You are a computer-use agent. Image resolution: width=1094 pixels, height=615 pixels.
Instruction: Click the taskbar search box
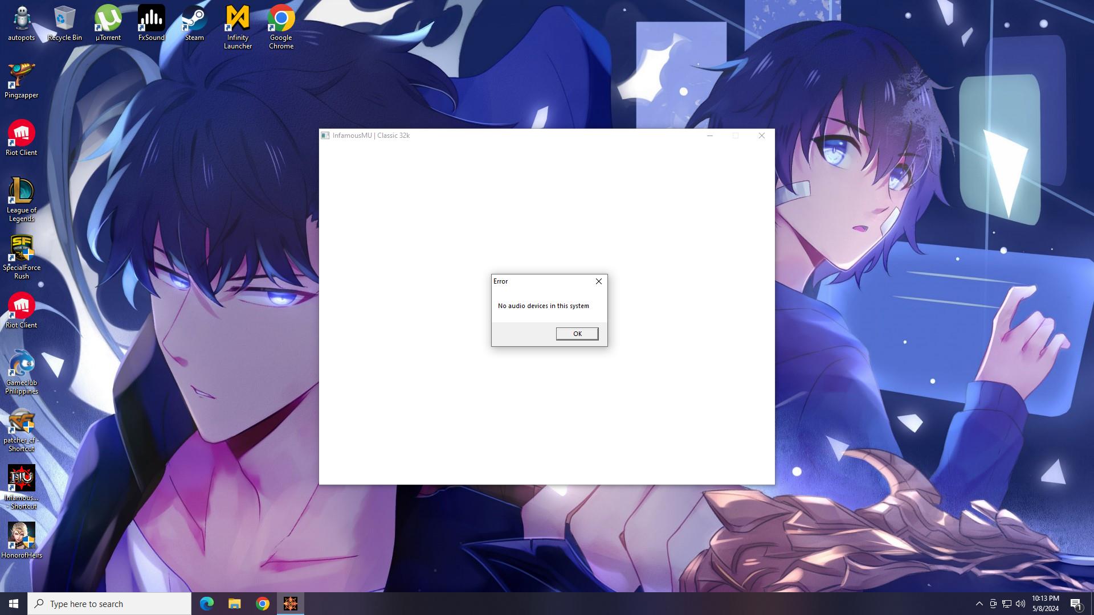109,604
